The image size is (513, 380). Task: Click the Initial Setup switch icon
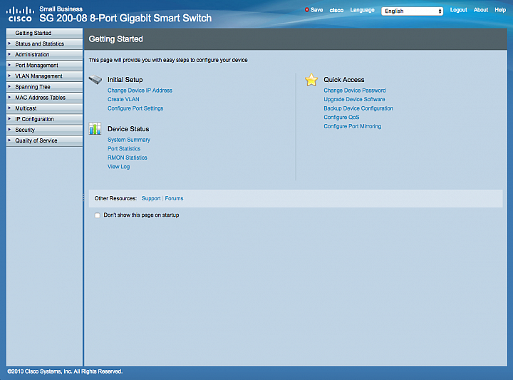(x=95, y=80)
